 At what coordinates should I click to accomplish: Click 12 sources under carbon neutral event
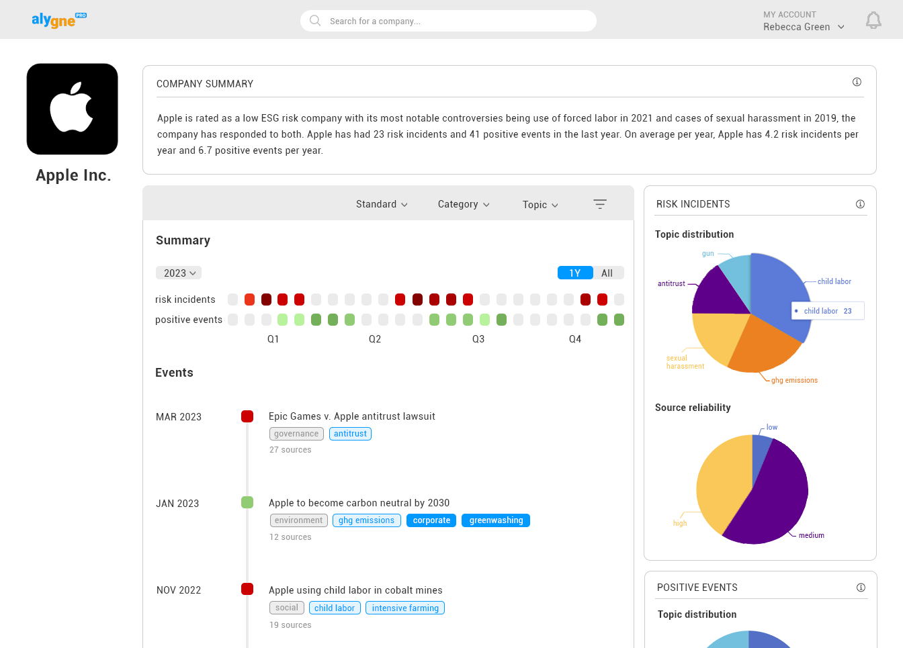pyautogui.click(x=290, y=537)
